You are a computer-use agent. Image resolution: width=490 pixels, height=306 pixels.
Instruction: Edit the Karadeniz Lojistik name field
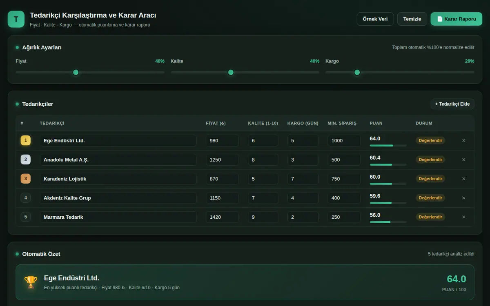[118, 179]
